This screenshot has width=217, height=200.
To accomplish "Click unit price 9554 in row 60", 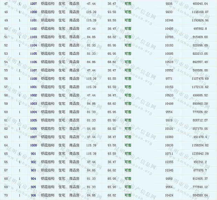I will point(169,112).
